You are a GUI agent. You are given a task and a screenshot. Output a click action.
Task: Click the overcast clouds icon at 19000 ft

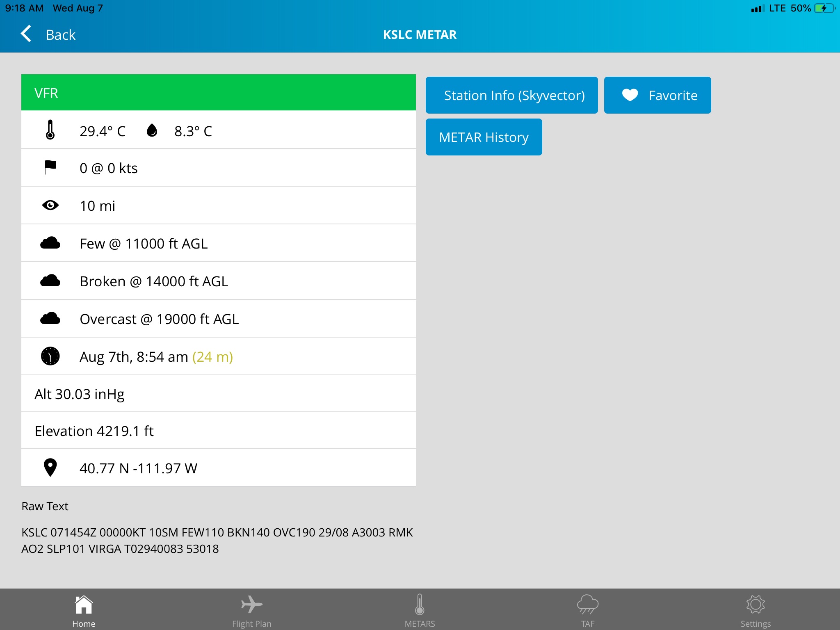[51, 319]
